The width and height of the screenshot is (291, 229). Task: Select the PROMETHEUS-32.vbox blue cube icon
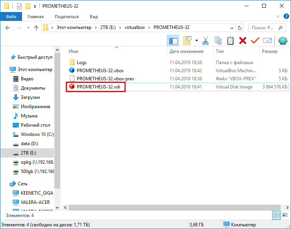point(72,70)
